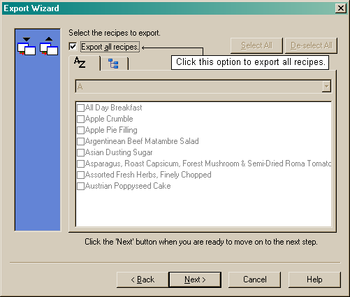Viewport: 350px width, 297px height.
Task: Tick the Apple Pie Filling checkbox
Action: pos(80,130)
